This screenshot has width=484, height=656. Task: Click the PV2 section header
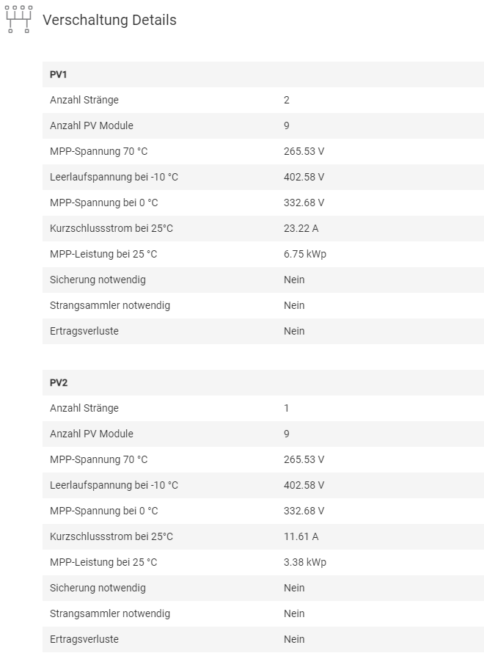(263, 382)
